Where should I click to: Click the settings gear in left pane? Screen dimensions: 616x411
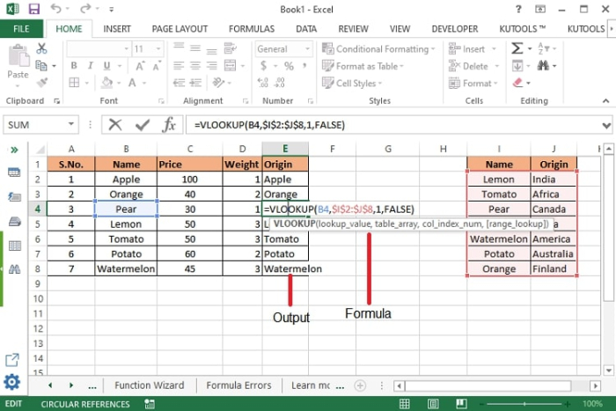tap(11, 382)
